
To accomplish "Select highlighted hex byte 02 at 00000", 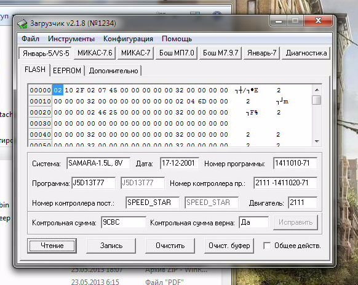I will click(x=58, y=90).
